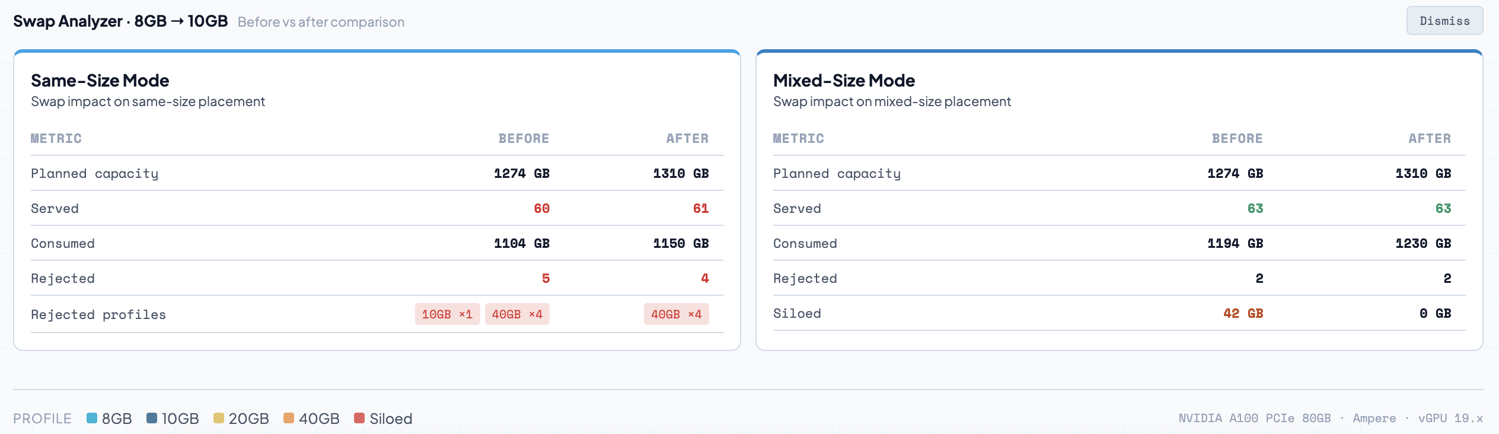This screenshot has width=1499, height=434.
Task: Click the Siloed 42 GB value in Mixed-Size table
Action: (1242, 314)
